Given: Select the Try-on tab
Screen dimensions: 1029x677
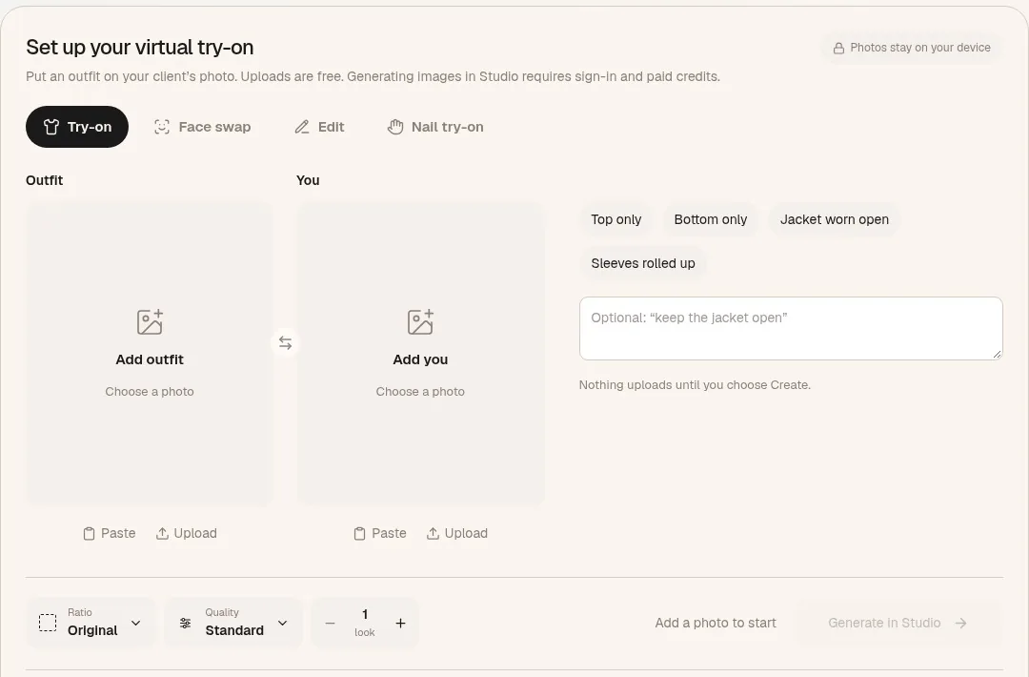Looking at the screenshot, I should coord(77,127).
